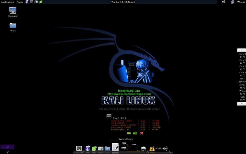
Task: Click the Core 2 temperature reading
Action: coord(242,68)
